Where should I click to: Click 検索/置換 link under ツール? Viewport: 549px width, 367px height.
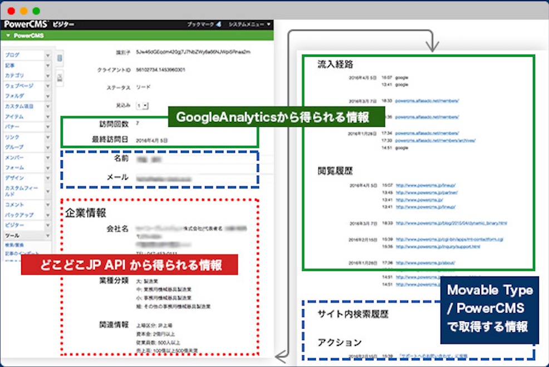tap(14, 245)
